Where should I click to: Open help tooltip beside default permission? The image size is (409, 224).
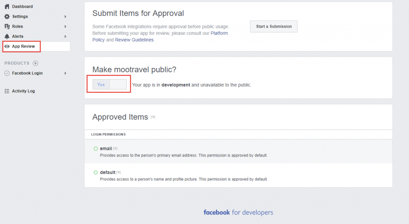click(118, 172)
